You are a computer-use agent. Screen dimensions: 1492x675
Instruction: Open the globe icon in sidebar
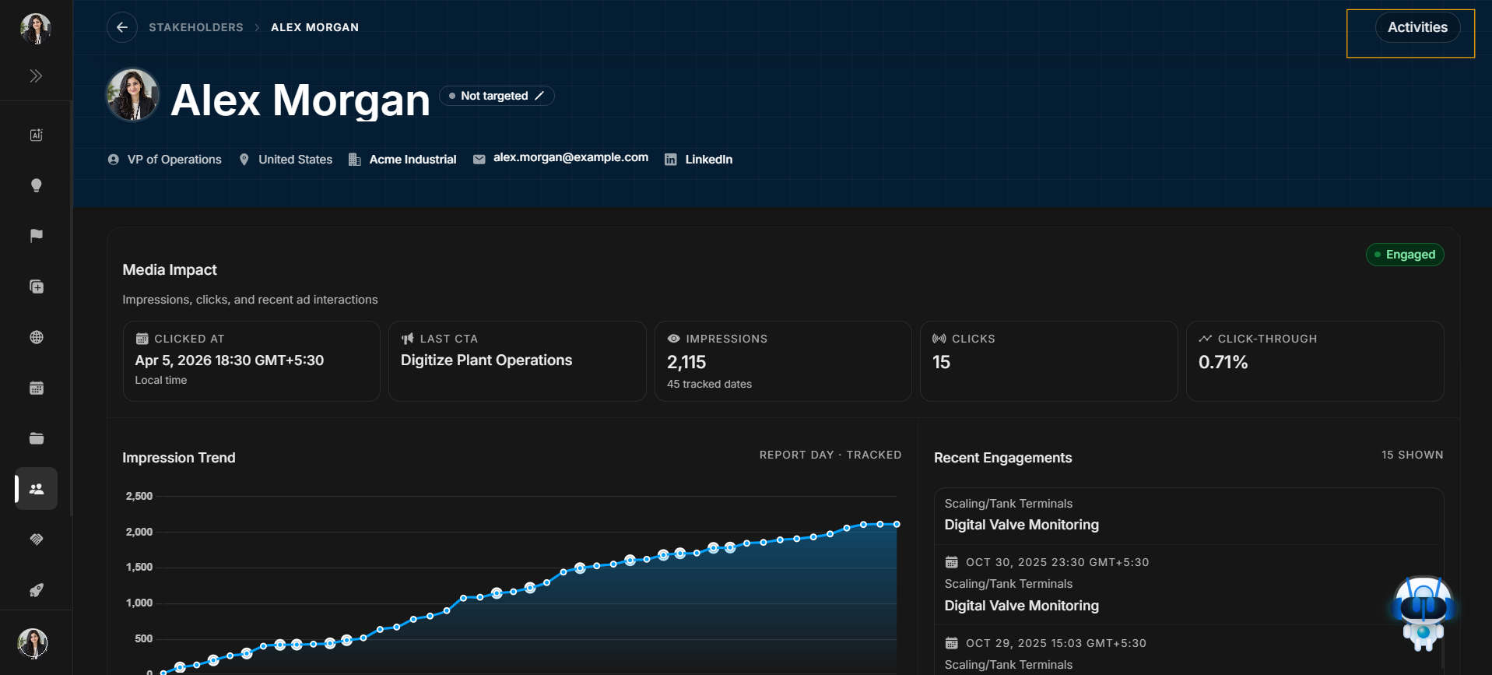[x=36, y=337]
